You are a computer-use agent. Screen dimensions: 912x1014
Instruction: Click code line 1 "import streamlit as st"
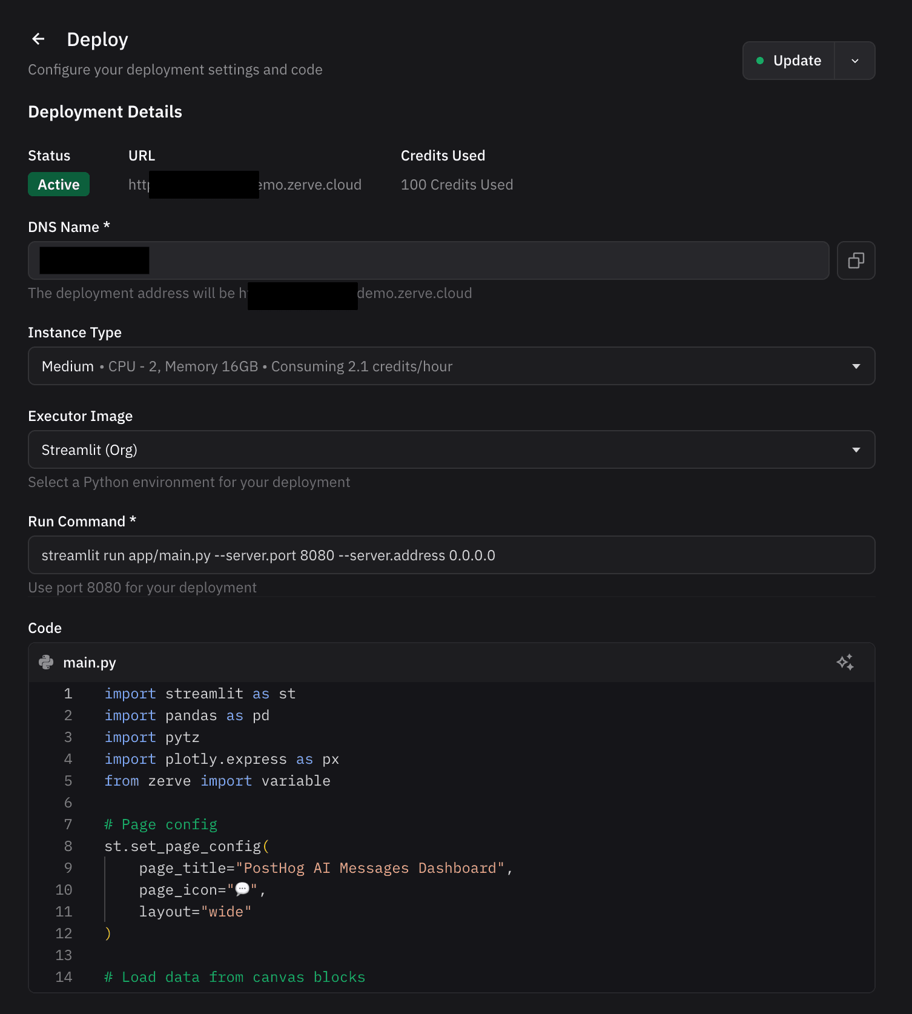click(x=200, y=694)
